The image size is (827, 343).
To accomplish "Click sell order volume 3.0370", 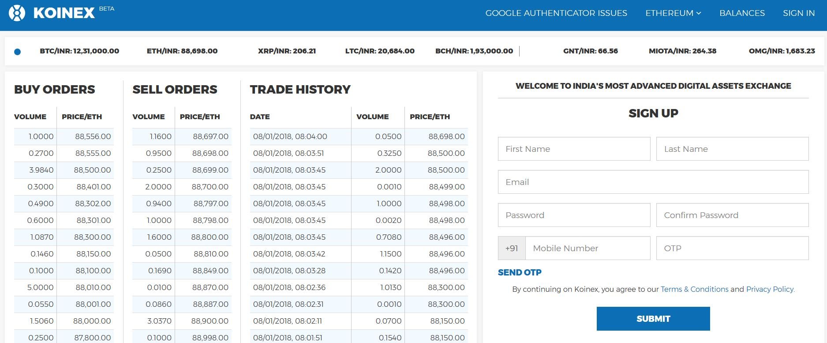I will click(x=160, y=321).
